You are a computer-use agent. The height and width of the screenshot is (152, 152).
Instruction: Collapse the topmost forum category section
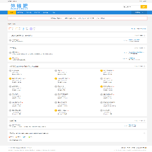tap(144, 35)
